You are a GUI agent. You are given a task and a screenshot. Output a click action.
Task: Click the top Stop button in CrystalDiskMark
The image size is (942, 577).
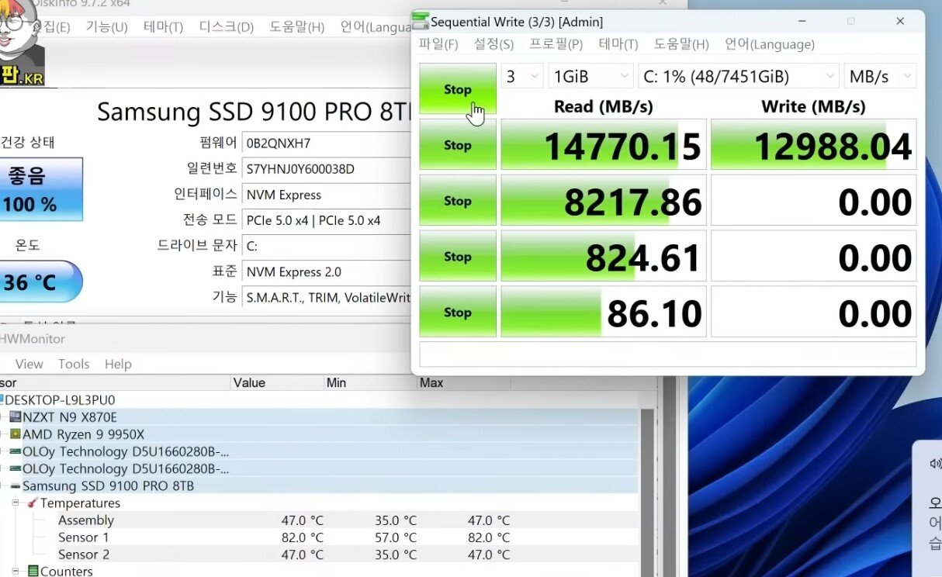coord(458,88)
